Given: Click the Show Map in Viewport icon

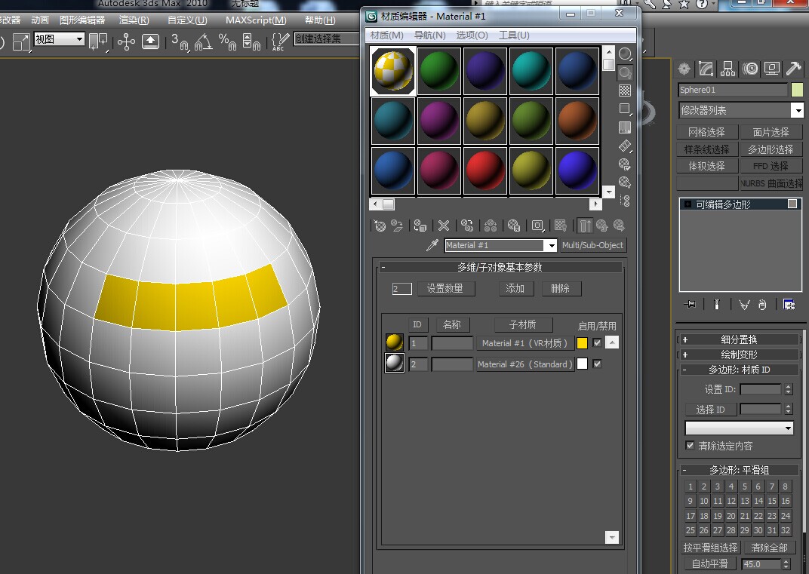Looking at the screenshot, I should click(x=560, y=226).
